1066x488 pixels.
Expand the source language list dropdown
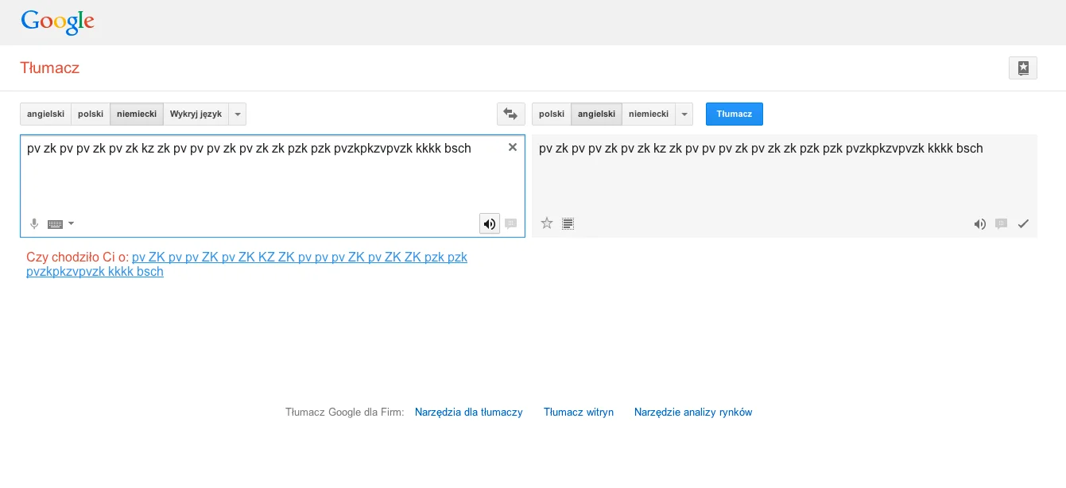coord(238,114)
